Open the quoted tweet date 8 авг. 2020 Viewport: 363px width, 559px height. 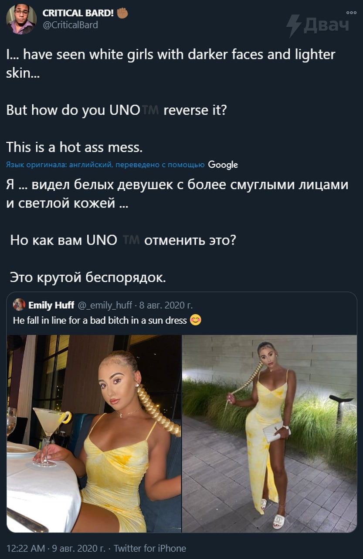point(166,305)
